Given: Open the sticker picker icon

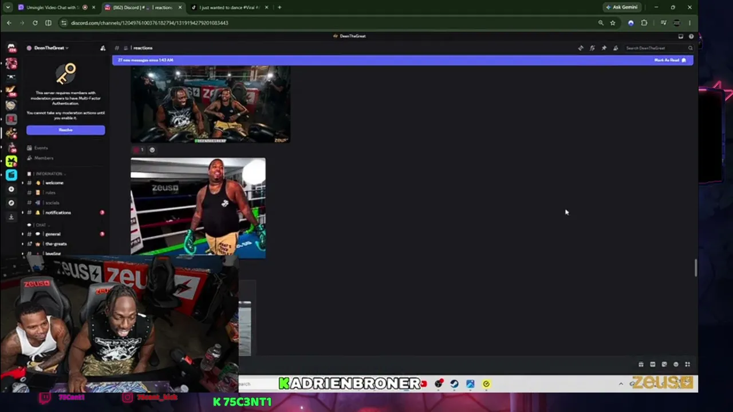Looking at the screenshot, I should (664, 365).
